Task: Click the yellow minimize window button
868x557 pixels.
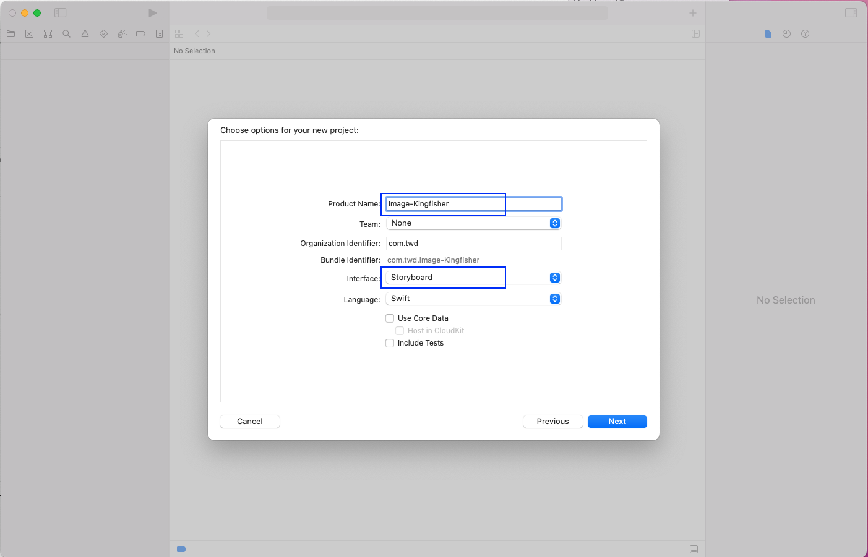Action: coord(25,13)
